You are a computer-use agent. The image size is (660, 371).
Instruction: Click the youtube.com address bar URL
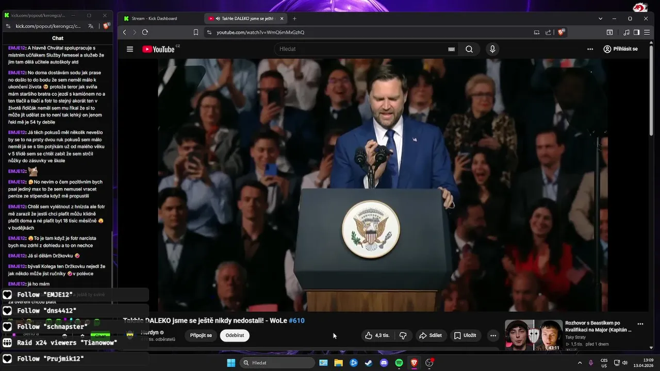[260, 32]
